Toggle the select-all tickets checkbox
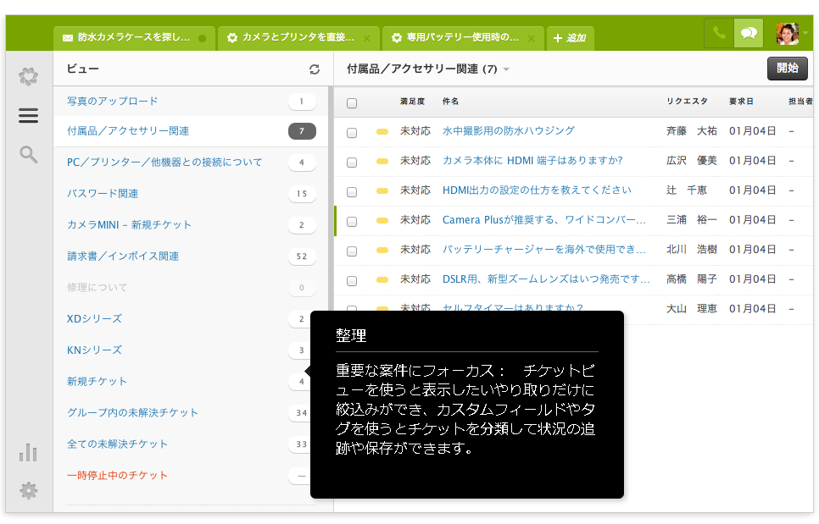Image resolution: width=819 pixels, height=524 pixels. point(352,102)
